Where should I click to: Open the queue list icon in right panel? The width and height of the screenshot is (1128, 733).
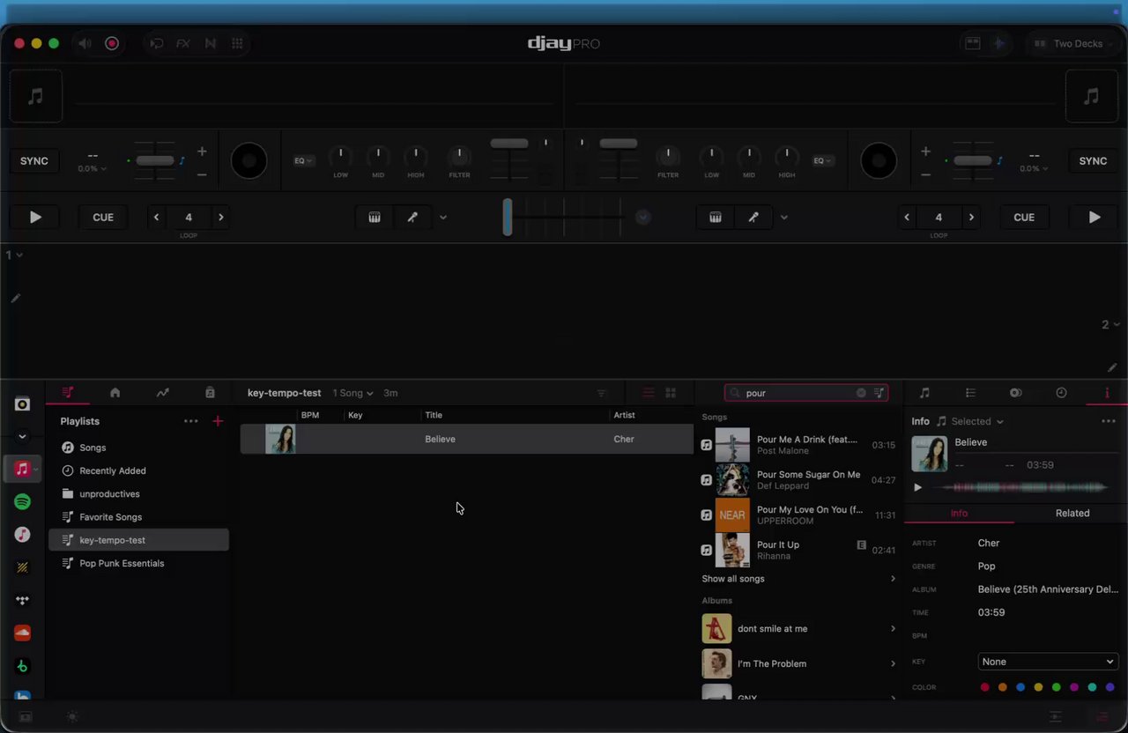[x=970, y=393]
